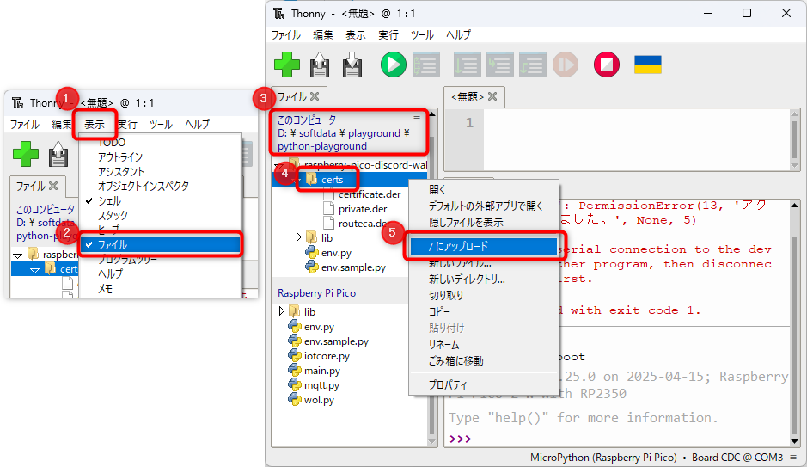Collapse cert folder arrow in left window
This screenshot has width=807, height=467.
click(x=35, y=270)
